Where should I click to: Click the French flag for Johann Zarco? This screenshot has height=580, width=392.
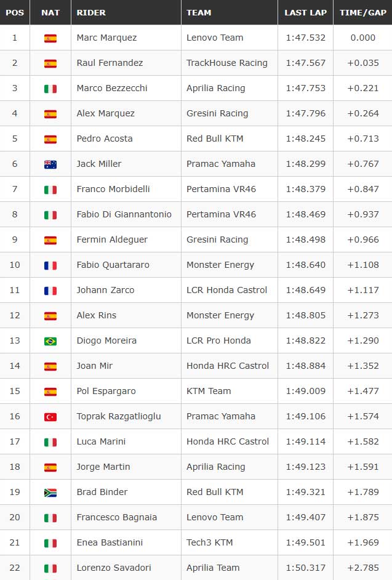50,291
